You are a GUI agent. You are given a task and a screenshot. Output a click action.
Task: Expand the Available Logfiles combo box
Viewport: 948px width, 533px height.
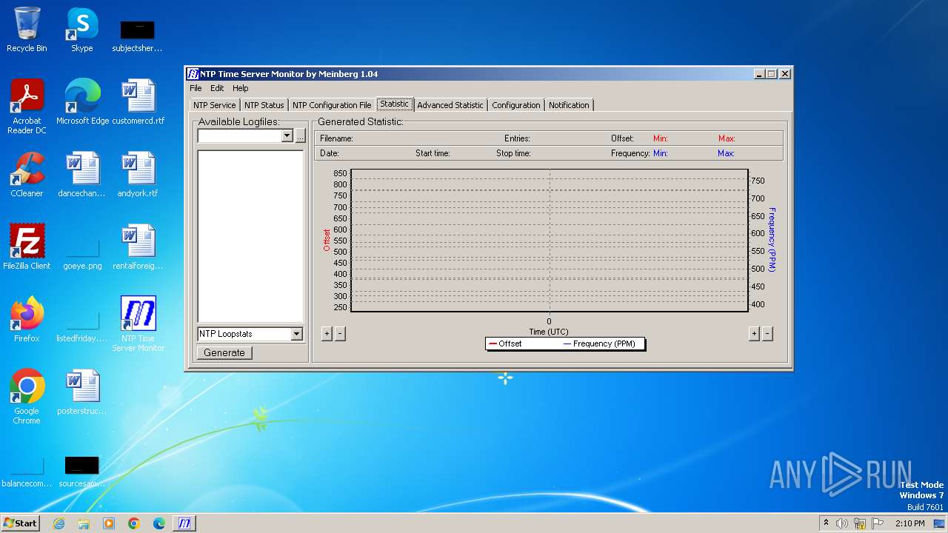[287, 136]
